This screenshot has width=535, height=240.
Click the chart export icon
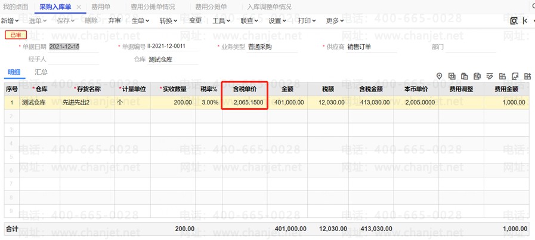[515, 76]
